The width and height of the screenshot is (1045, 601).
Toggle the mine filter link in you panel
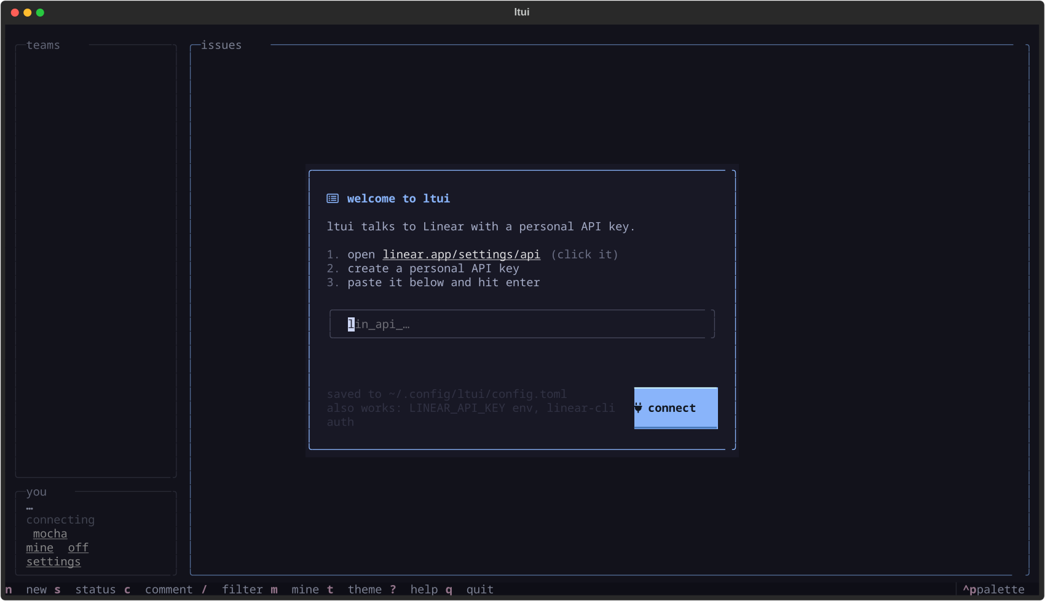tap(39, 548)
